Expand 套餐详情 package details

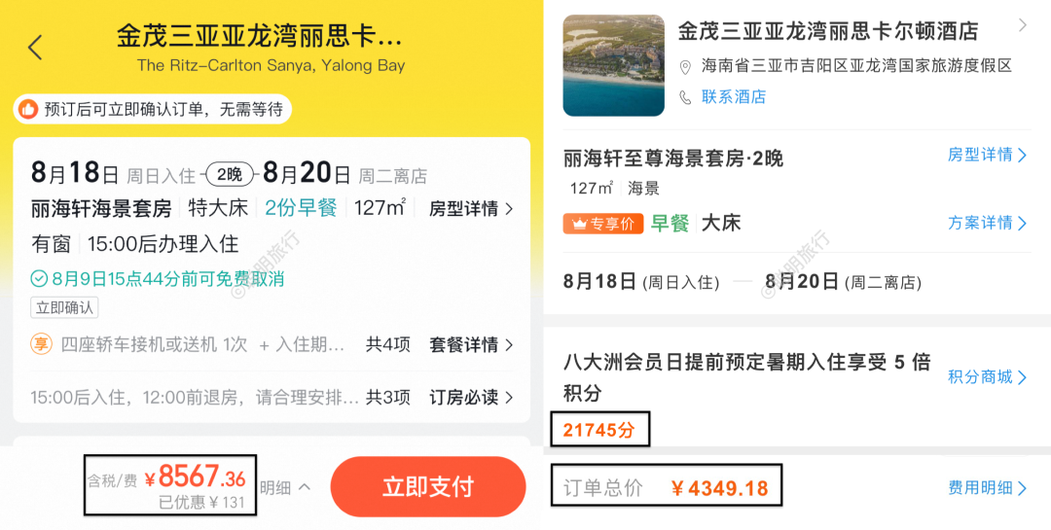click(471, 344)
